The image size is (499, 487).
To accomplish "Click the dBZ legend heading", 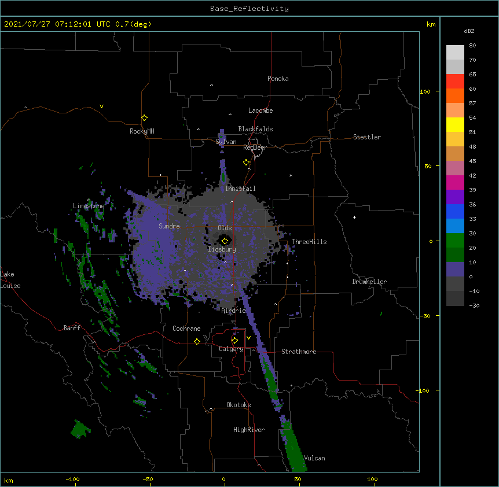I will [x=469, y=31].
